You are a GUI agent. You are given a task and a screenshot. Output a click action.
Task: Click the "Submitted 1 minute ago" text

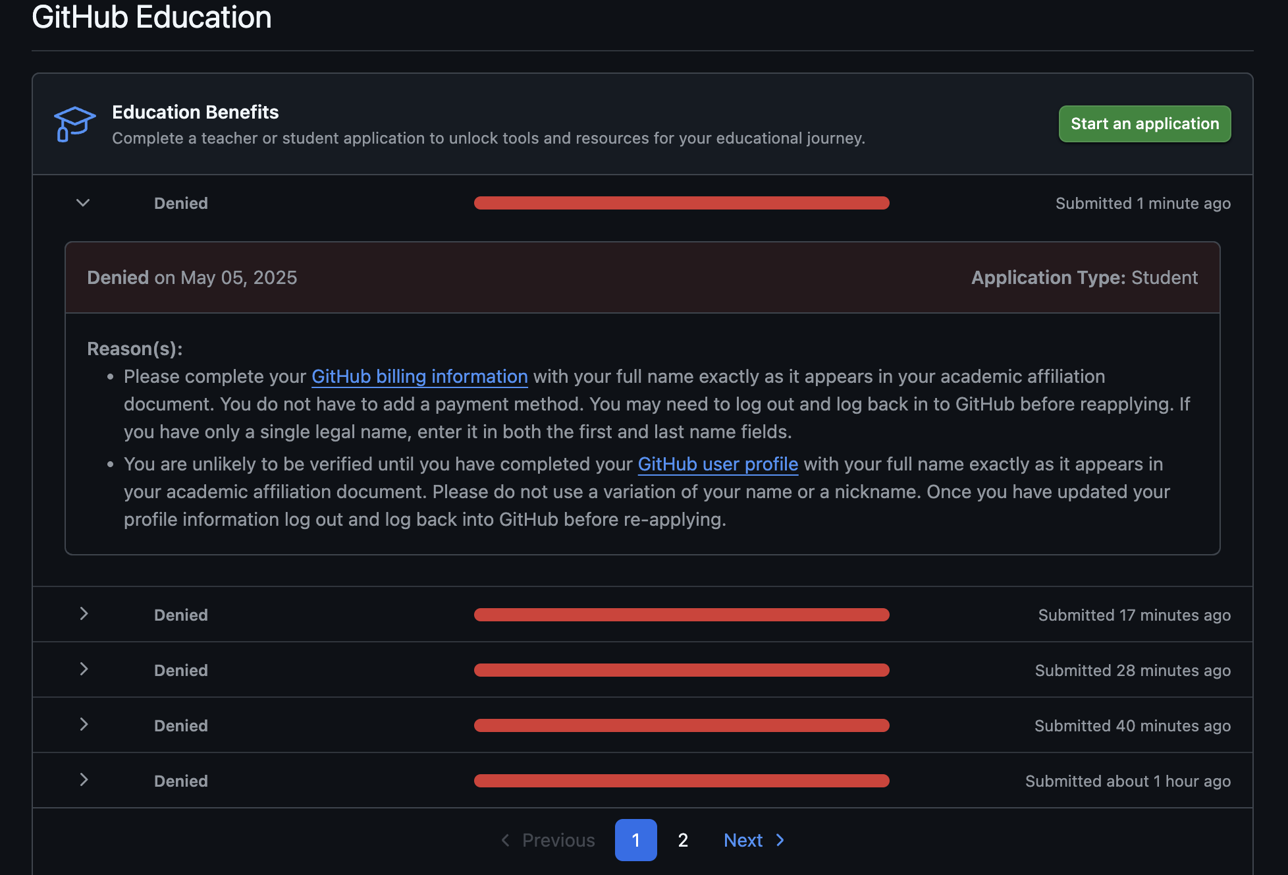[x=1143, y=203]
